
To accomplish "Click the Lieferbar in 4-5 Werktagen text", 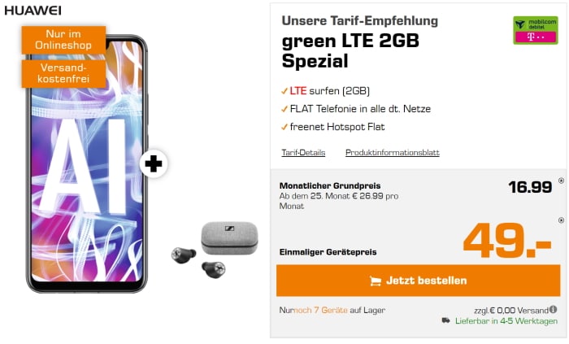I will pos(506,321).
